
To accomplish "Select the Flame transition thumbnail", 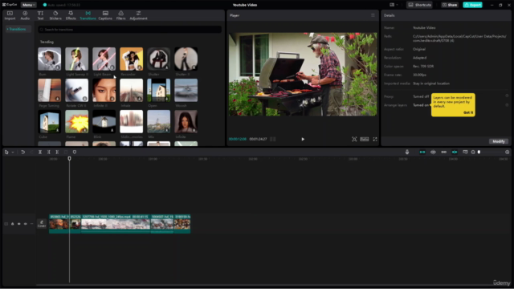I will pos(77,121).
